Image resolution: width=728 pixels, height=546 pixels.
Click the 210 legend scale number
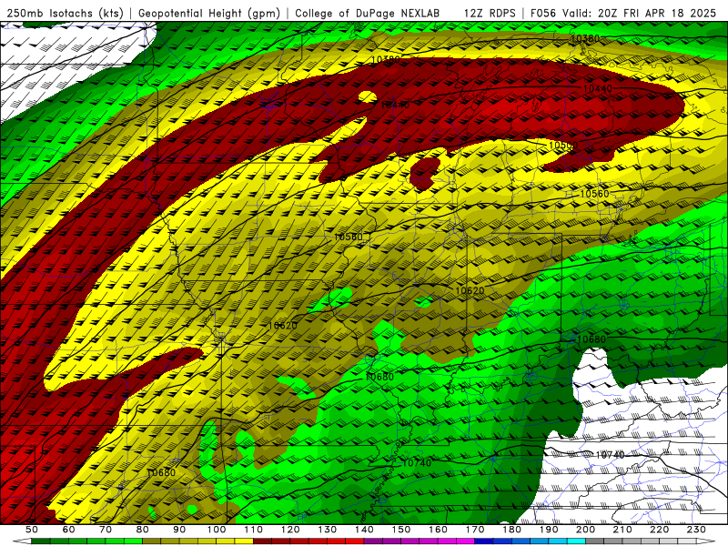(x=622, y=530)
